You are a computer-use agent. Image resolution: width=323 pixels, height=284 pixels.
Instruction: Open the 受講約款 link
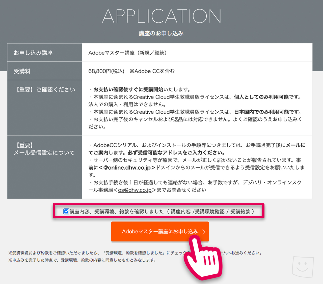pos(240,212)
